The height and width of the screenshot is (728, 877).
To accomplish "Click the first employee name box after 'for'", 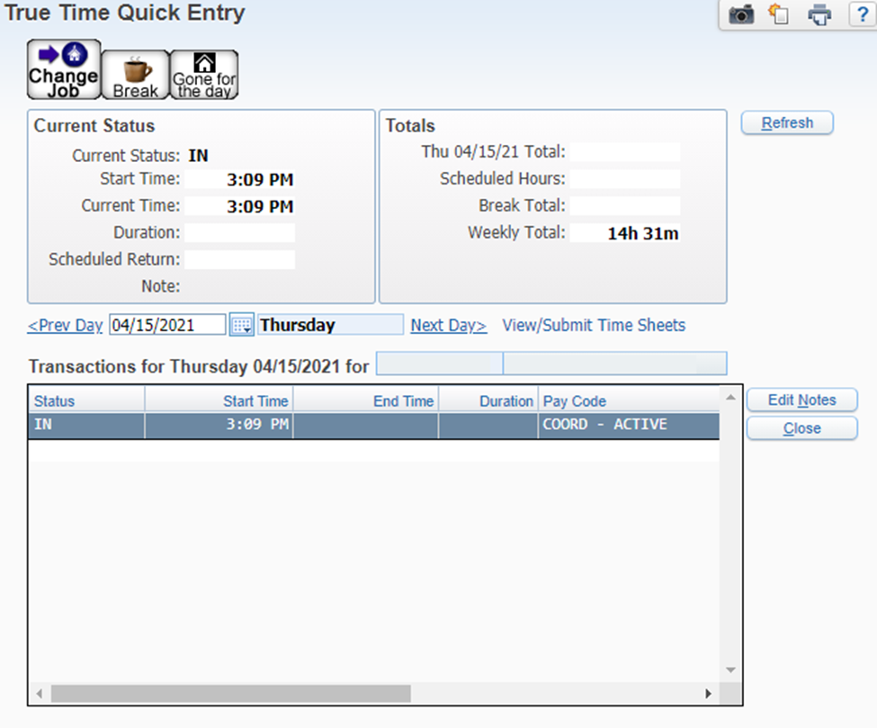I will pos(439,364).
